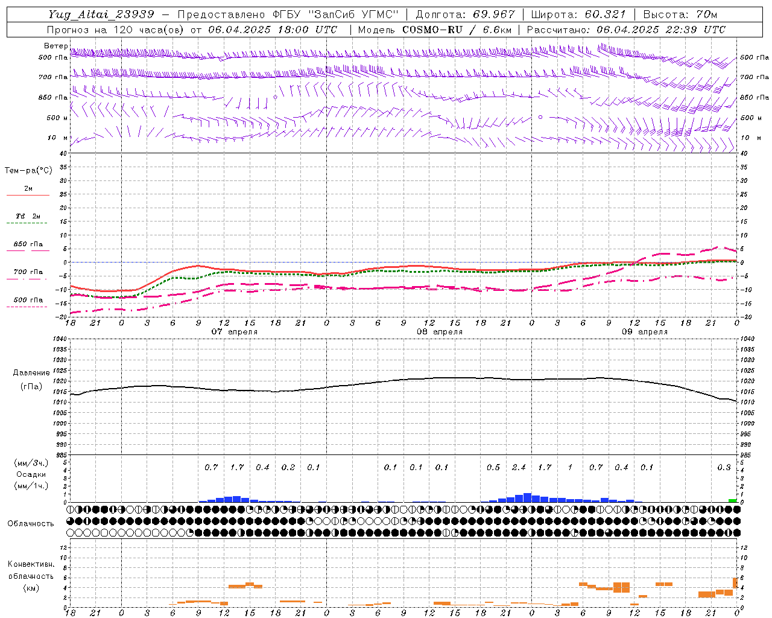This screenshot has height=618, width=772.
Task: Click the 0.5 precipitation value
Action: tap(493, 467)
